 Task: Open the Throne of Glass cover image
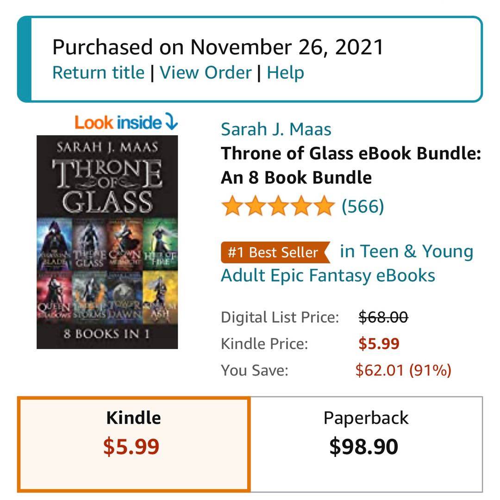pos(107,242)
